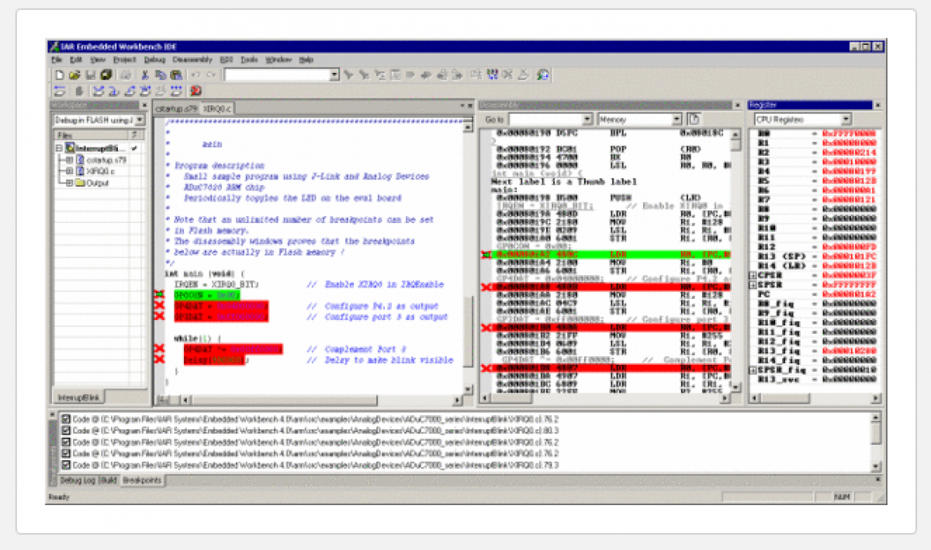Click the Cut scissors icon

click(x=144, y=75)
